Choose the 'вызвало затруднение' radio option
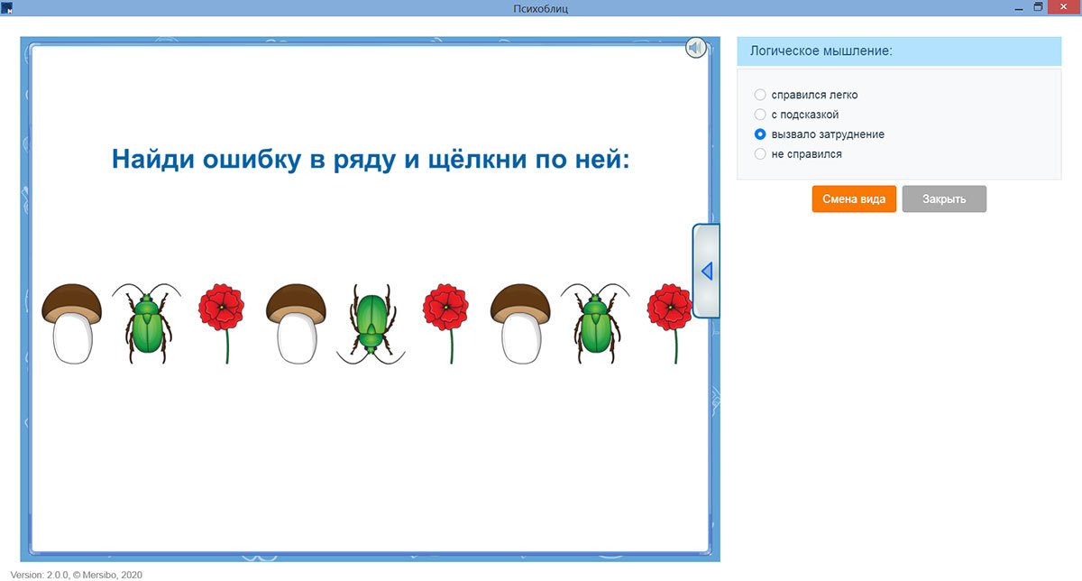The height and width of the screenshot is (581, 1082). pyautogui.click(x=760, y=134)
